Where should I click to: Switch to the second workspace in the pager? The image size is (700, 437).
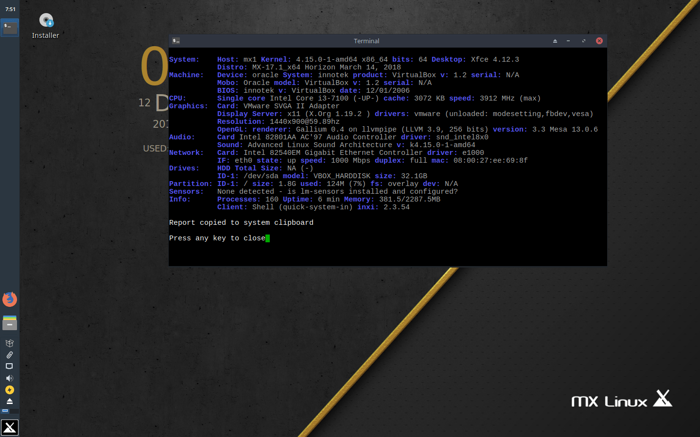[x=14, y=411]
